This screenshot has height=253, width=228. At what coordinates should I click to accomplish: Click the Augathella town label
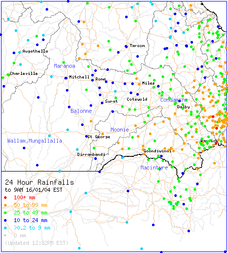pyautogui.click(x=35, y=51)
